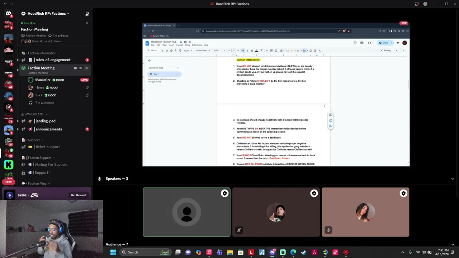
Task: Open Discord from the Windows taskbar
Action: click(272, 252)
